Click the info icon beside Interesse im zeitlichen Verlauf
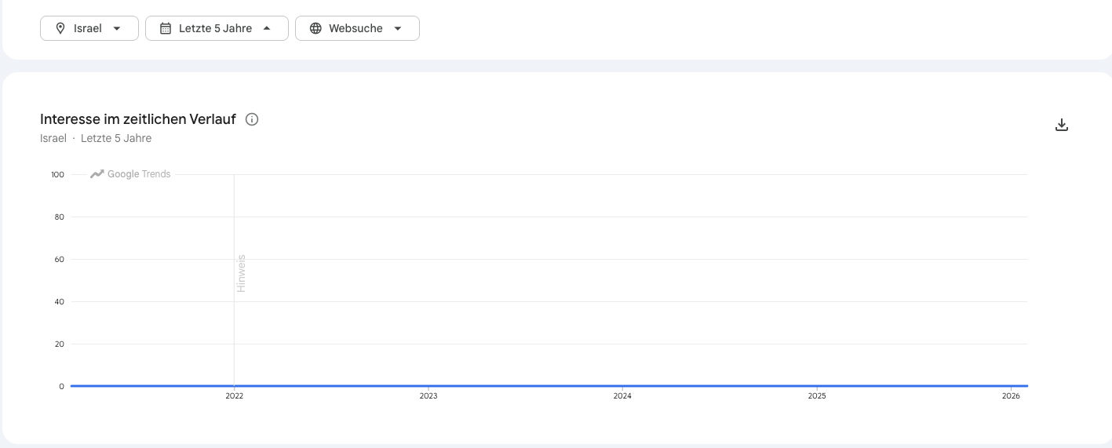This screenshot has height=448, width=1112. [x=252, y=119]
